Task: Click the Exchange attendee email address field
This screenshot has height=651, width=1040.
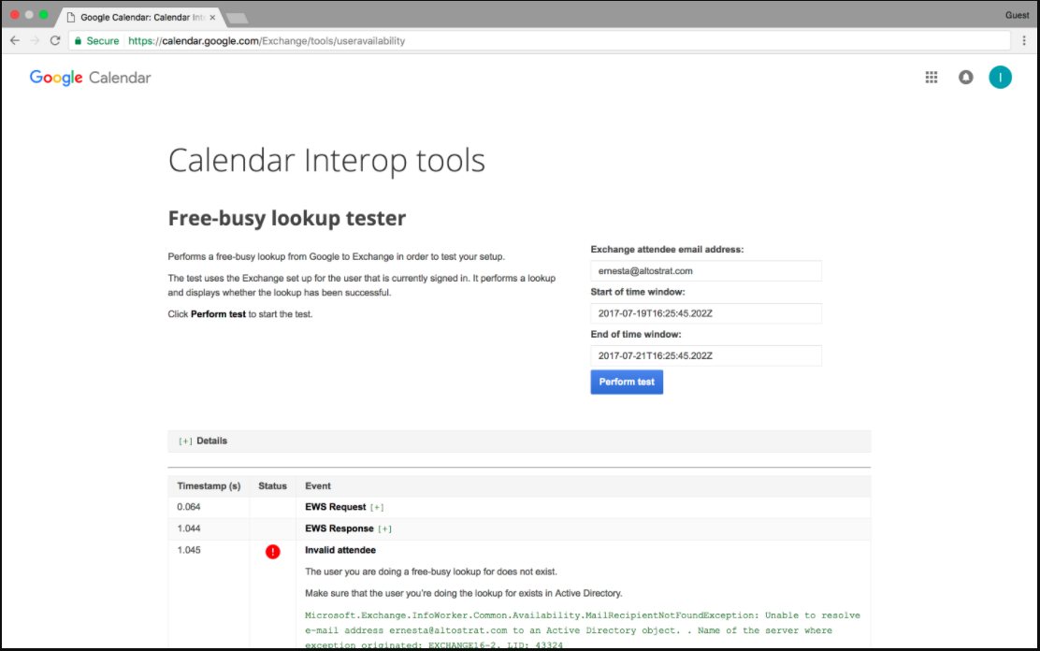Action: coord(706,270)
